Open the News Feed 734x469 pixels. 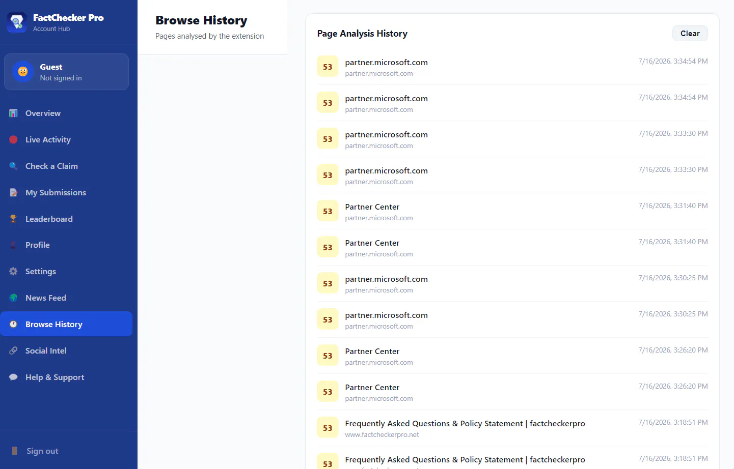[66, 298]
